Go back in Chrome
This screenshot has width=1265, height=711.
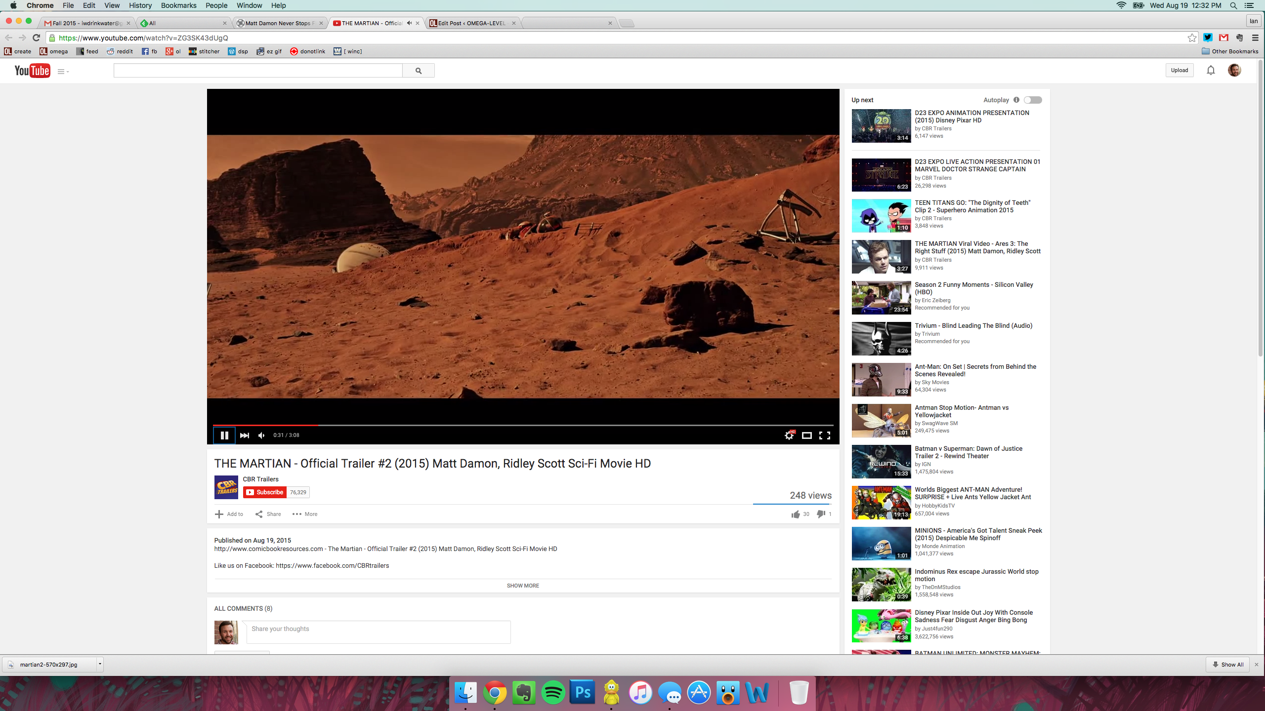point(8,38)
